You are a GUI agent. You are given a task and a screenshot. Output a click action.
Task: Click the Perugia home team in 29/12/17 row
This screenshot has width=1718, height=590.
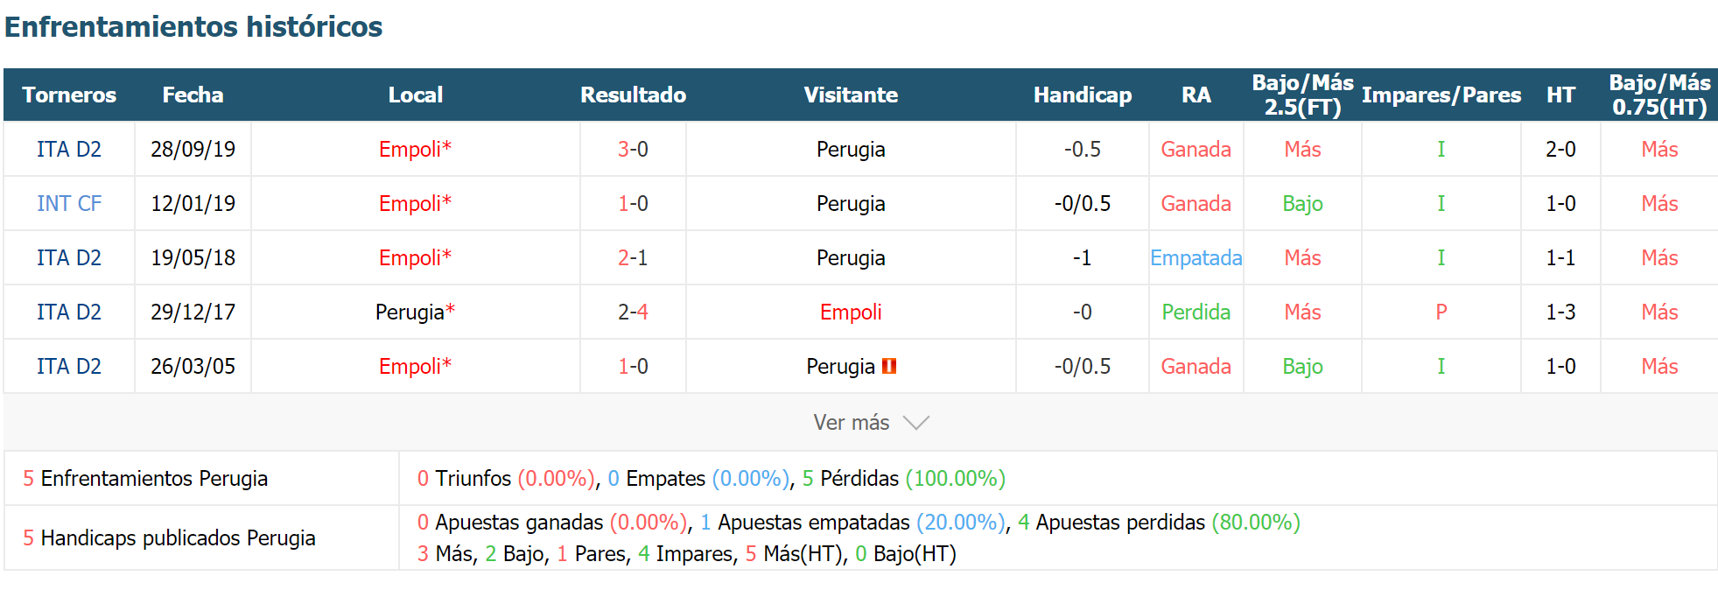click(x=415, y=312)
